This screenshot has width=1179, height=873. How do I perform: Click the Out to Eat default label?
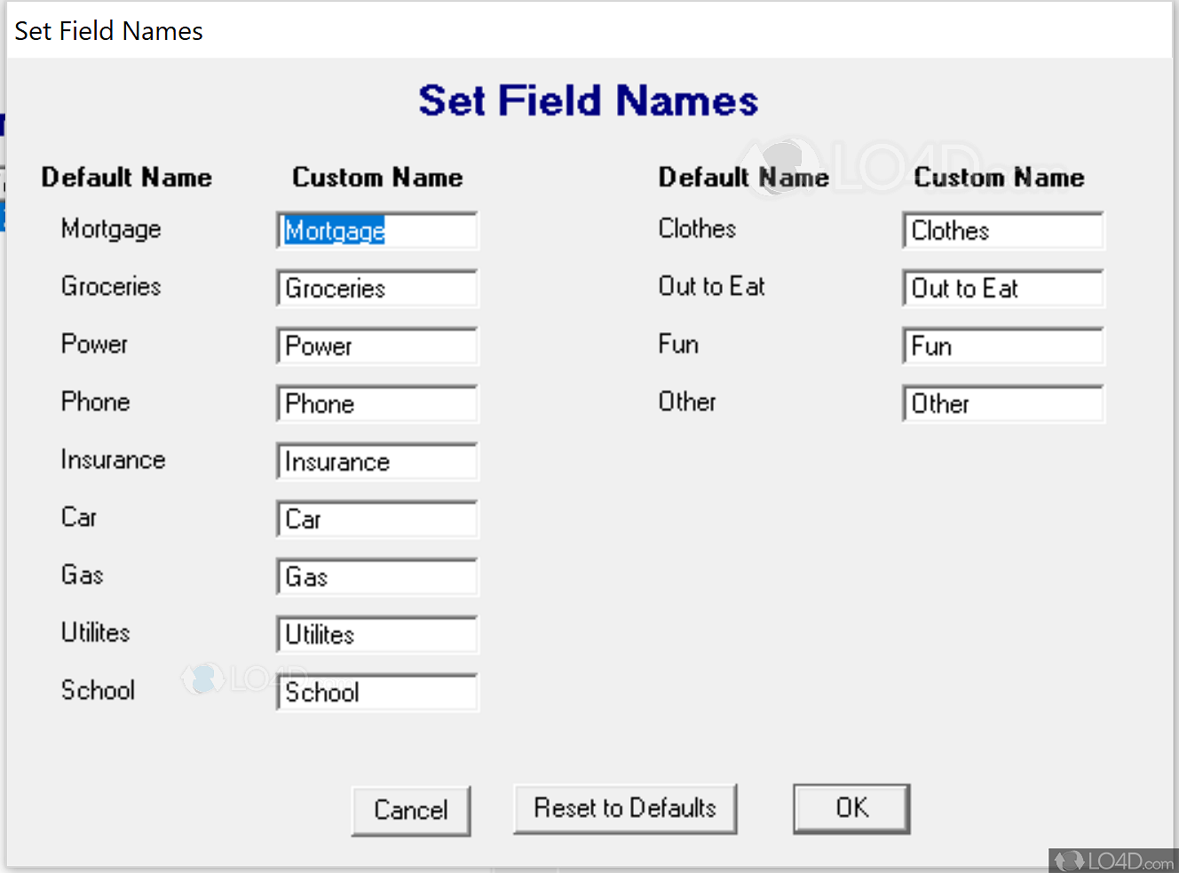[x=711, y=287]
